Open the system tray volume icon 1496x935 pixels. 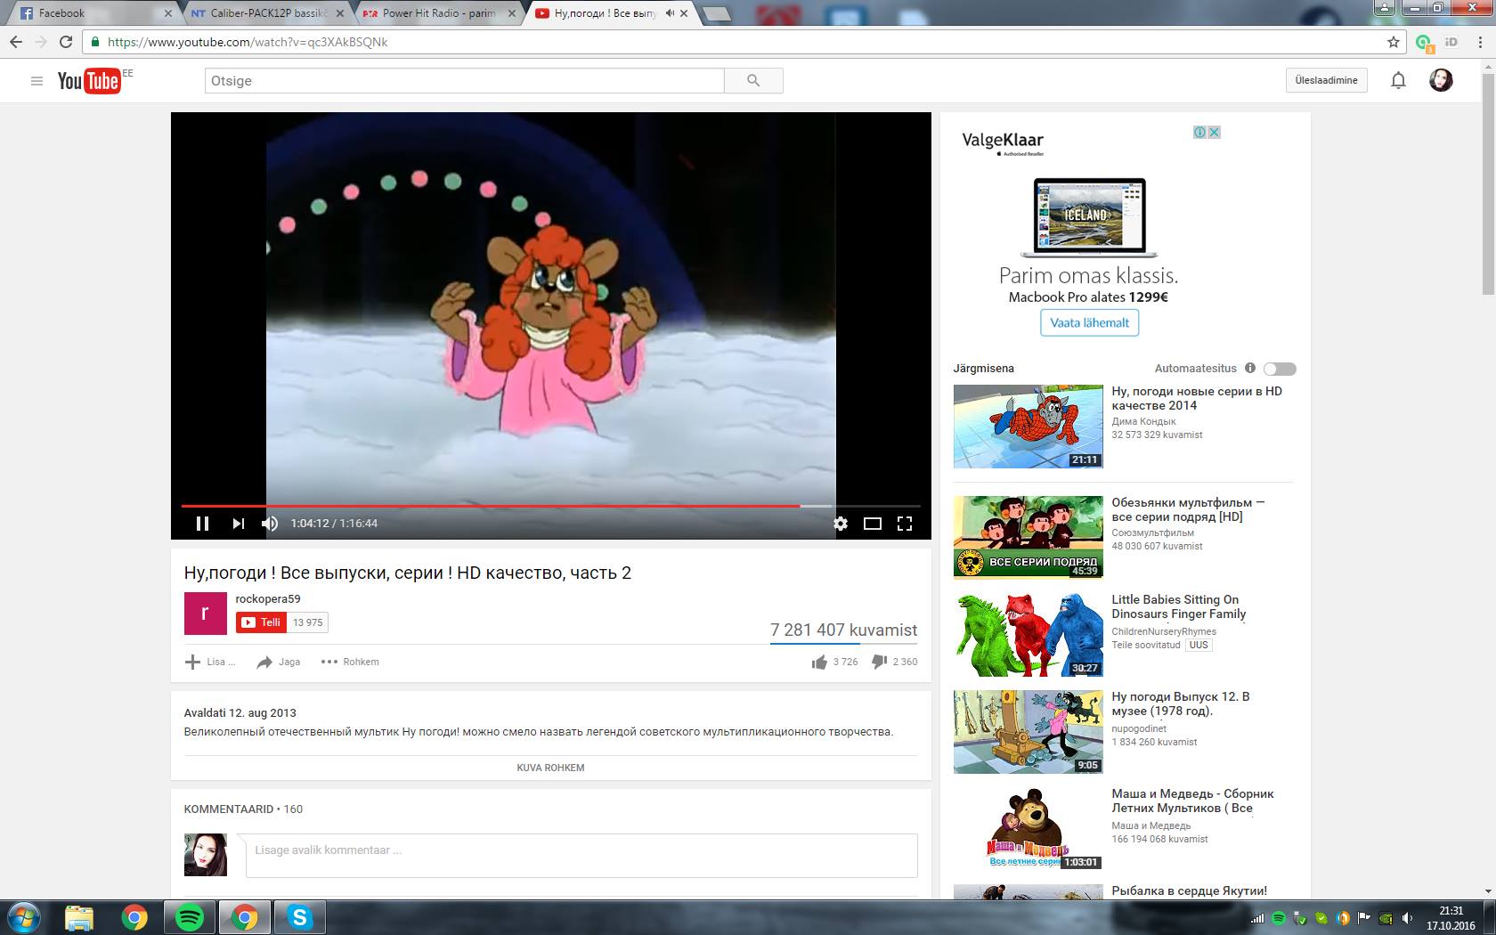(1407, 918)
